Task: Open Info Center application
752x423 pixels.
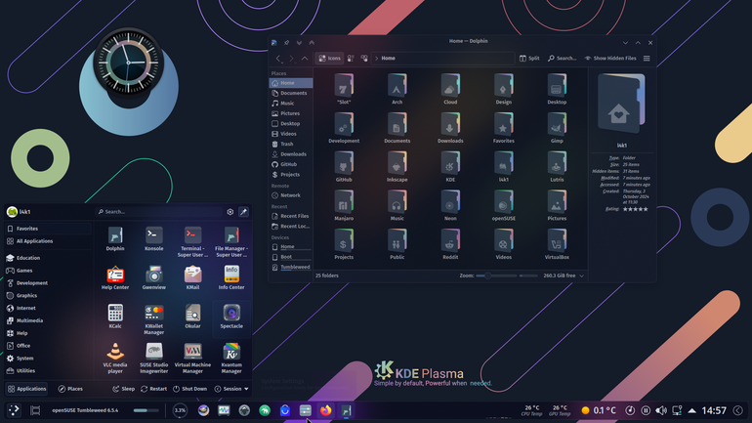Action: (x=231, y=277)
